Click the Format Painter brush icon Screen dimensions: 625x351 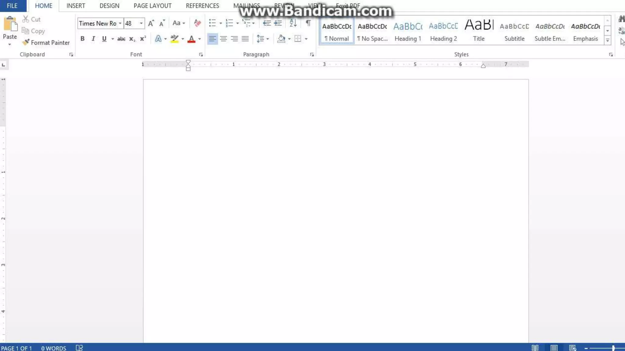[26, 42]
